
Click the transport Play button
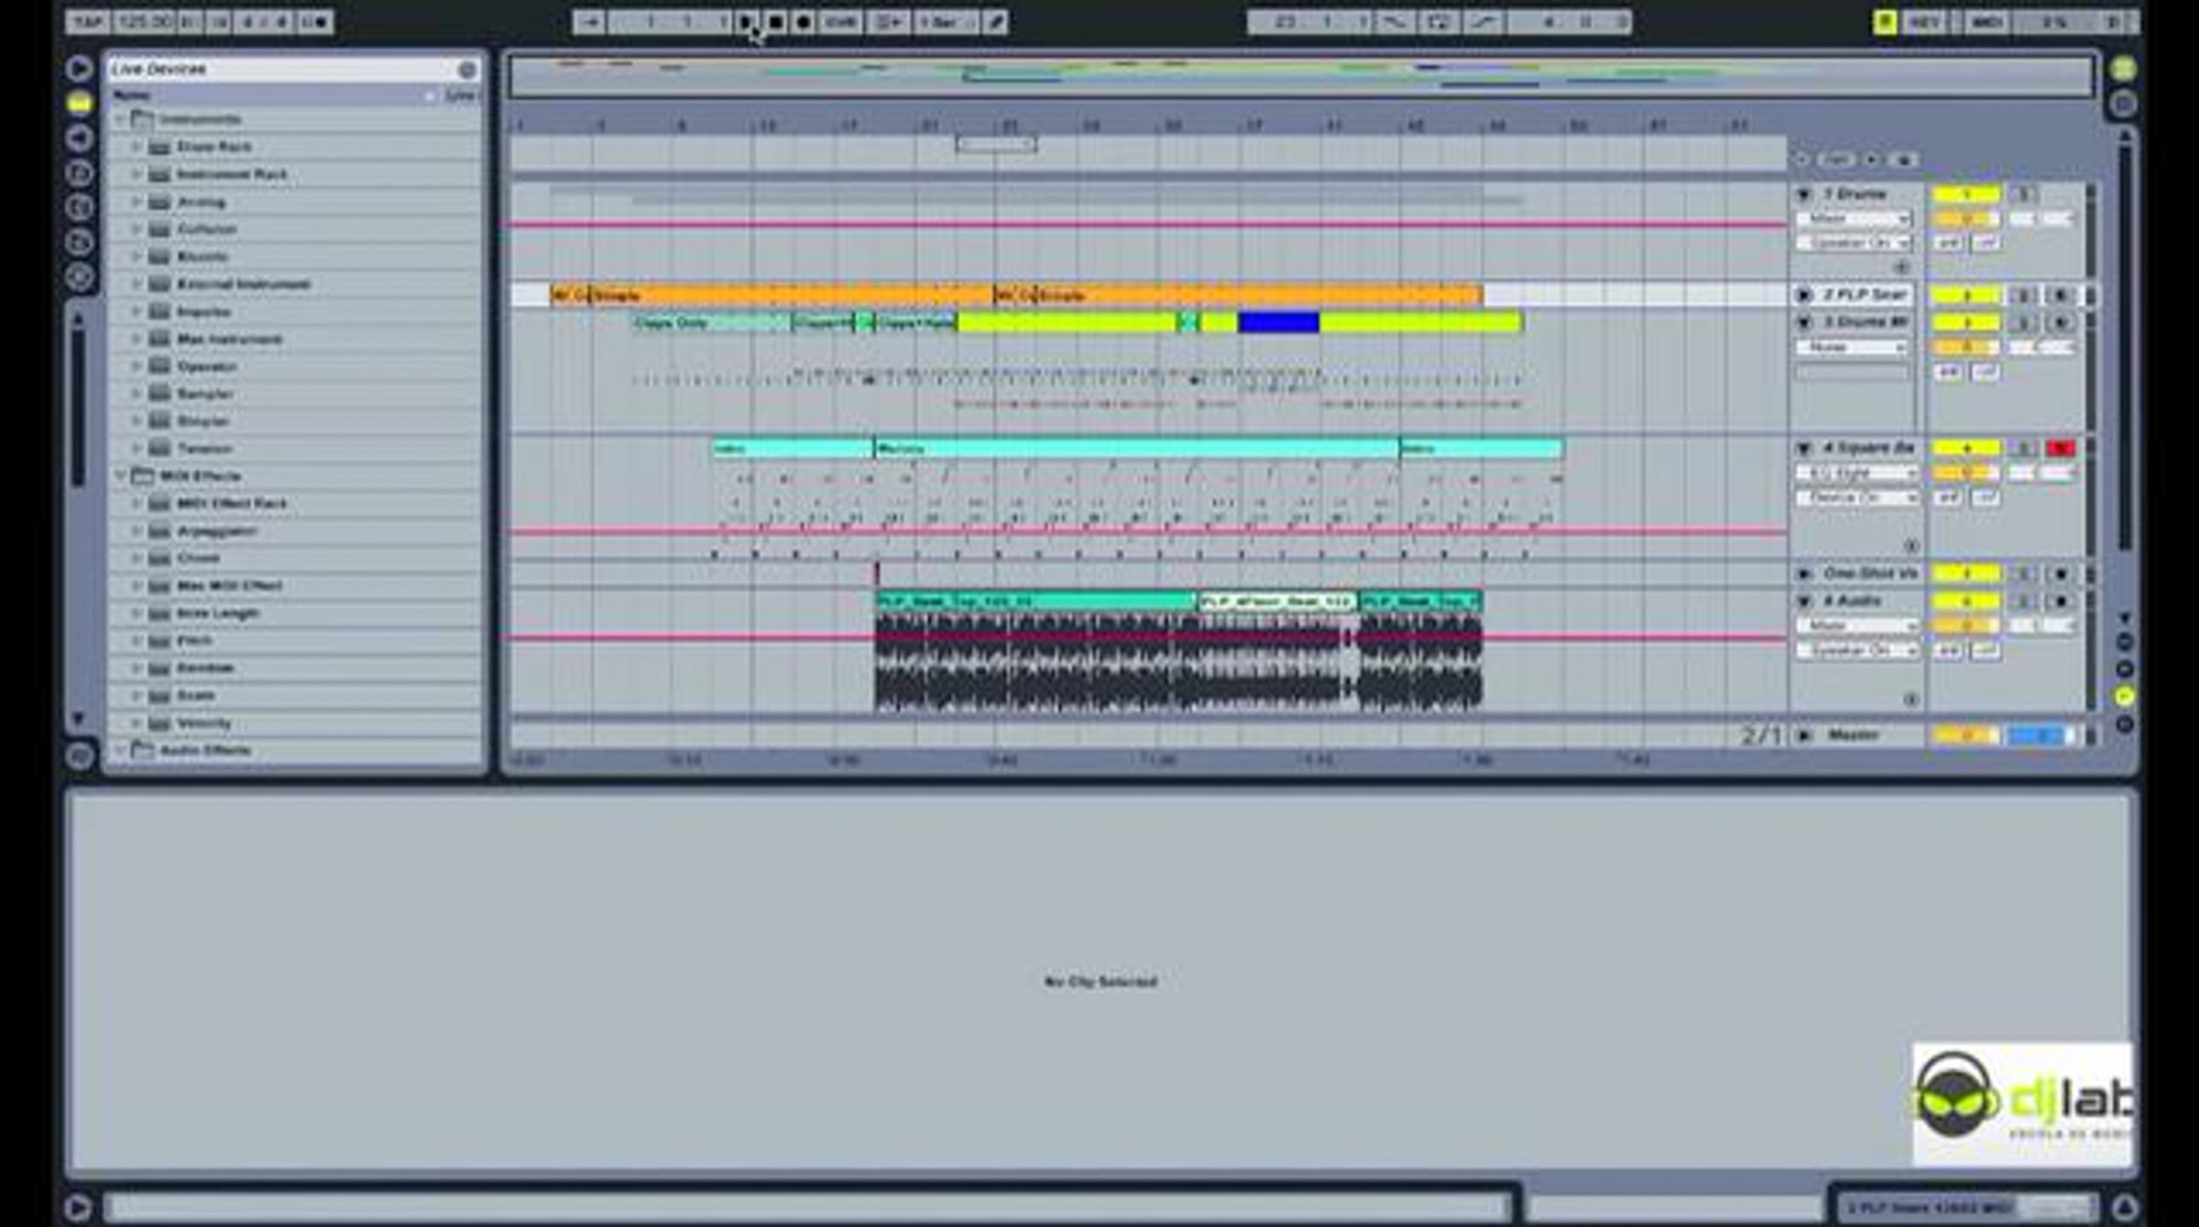tap(745, 22)
